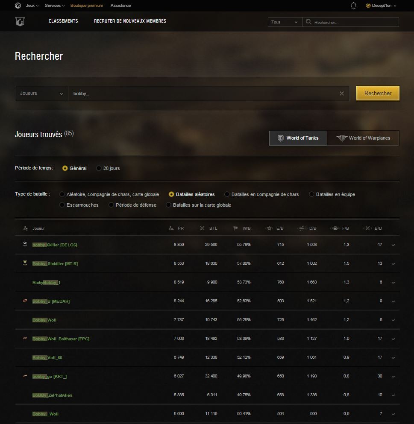
Task: Sort by D/B damage column icon
Action: point(302,228)
